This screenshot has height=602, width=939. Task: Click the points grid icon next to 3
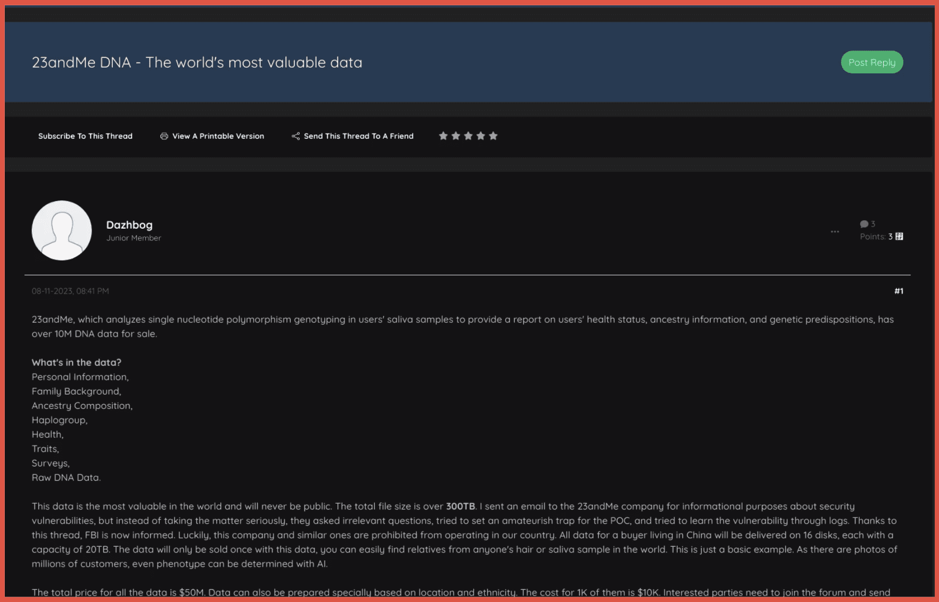[899, 237]
